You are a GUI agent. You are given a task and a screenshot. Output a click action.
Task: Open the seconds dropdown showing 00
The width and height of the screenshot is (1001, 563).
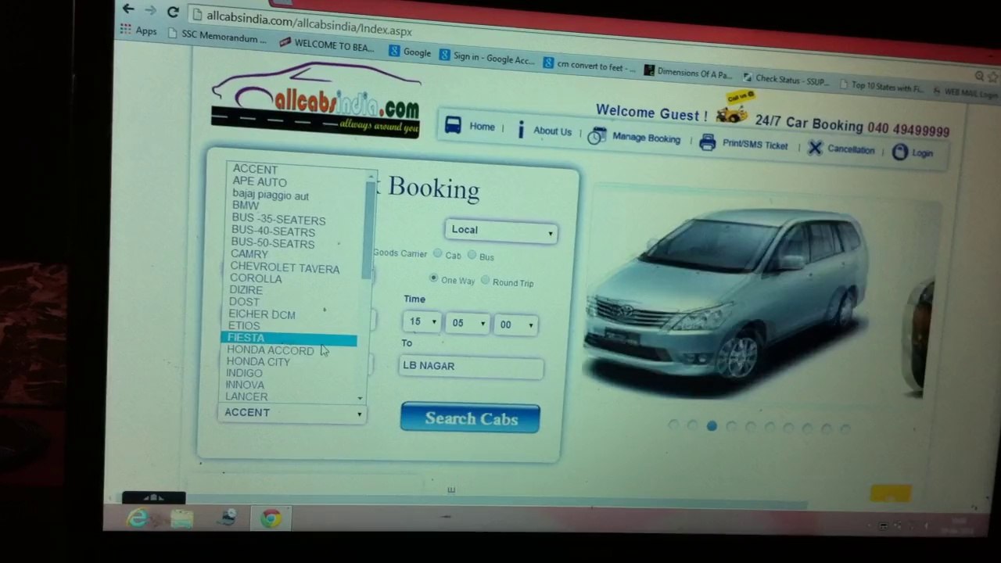point(515,325)
